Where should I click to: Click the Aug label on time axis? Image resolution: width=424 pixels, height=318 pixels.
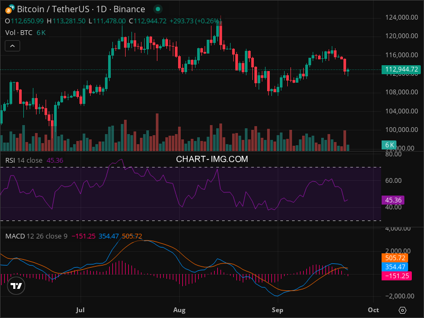click(x=180, y=309)
